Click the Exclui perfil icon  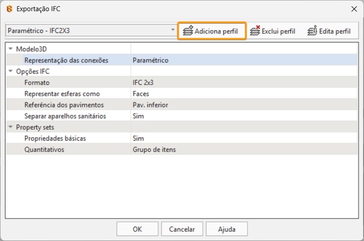point(255,30)
